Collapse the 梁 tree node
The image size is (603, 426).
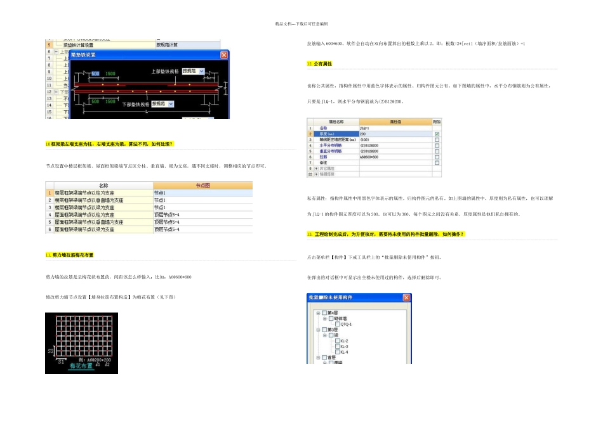324,335
